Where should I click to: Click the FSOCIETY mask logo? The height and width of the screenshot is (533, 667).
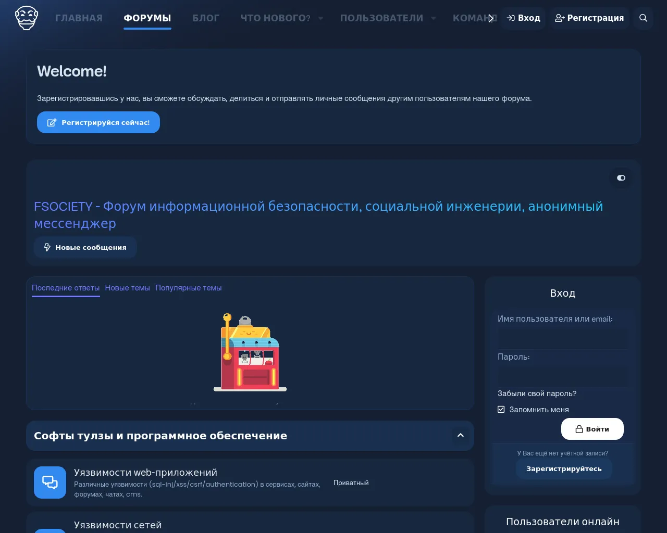tap(27, 18)
